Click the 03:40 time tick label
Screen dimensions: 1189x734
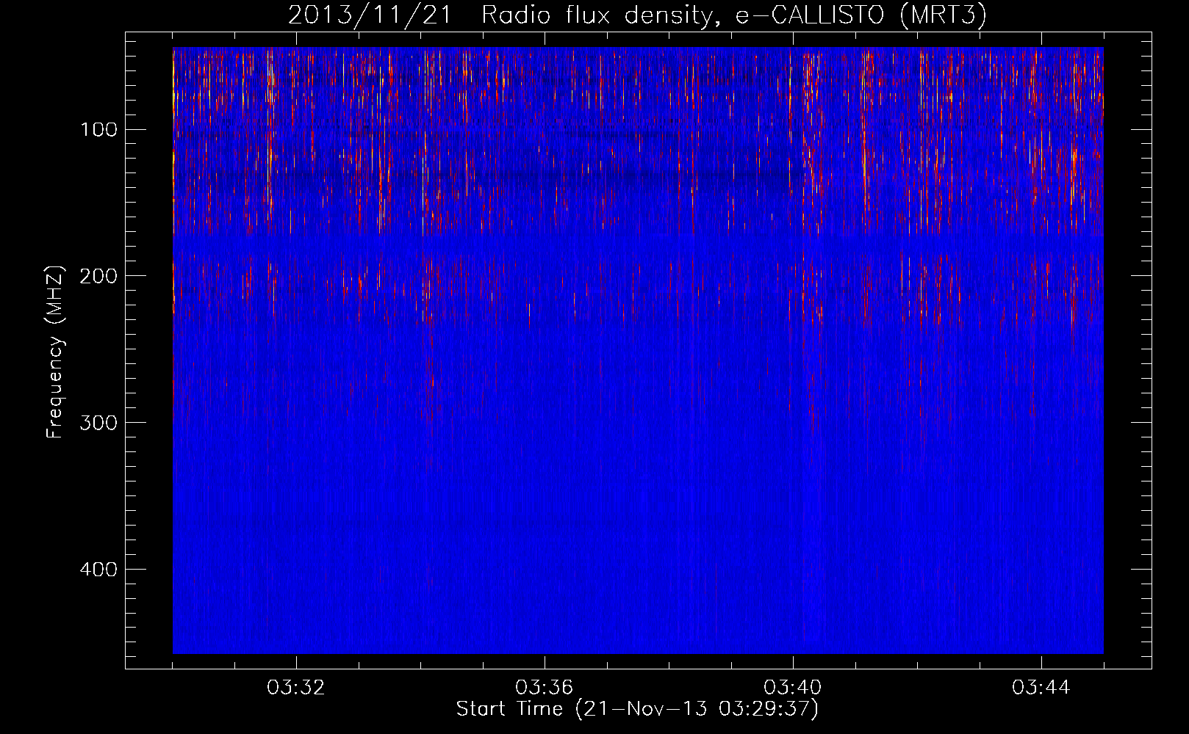pyautogui.click(x=793, y=688)
